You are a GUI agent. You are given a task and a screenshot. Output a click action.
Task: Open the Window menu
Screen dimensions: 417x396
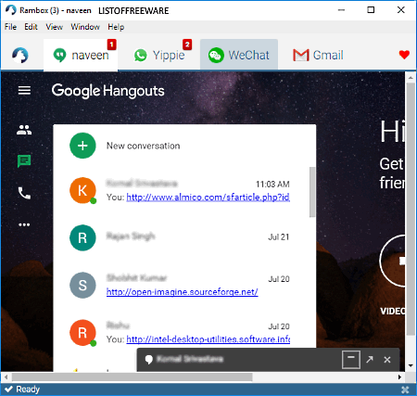(x=85, y=27)
